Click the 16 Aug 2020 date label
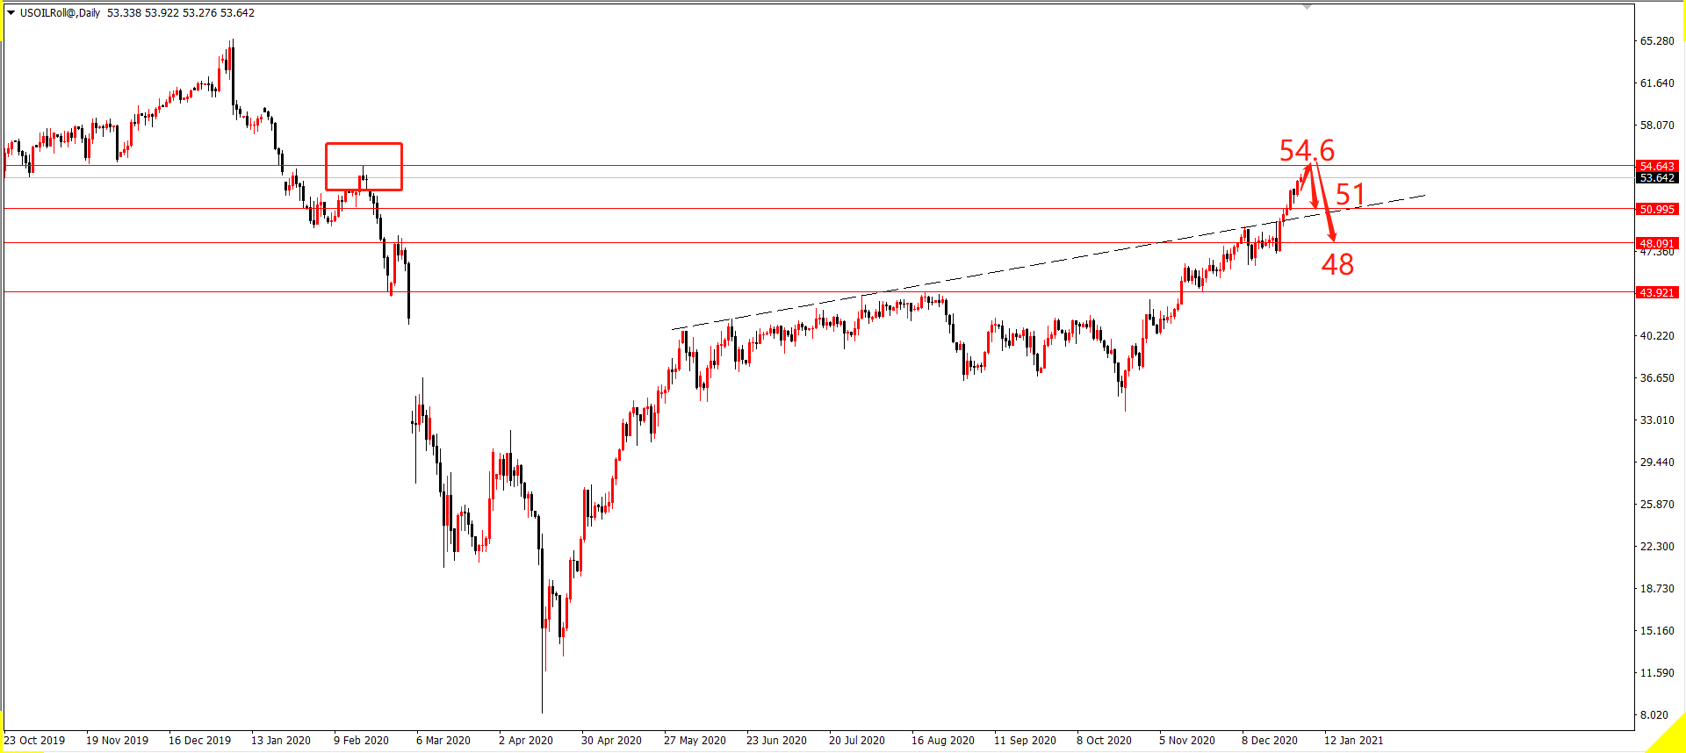The width and height of the screenshot is (1686, 753). 943,741
